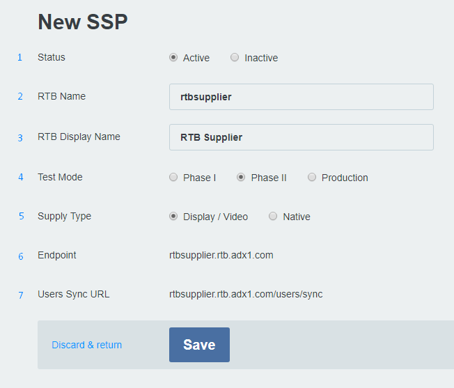Image resolution: width=454 pixels, height=388 pixels.
Task: Switch test mode to Production
Action: pos(312,178)
